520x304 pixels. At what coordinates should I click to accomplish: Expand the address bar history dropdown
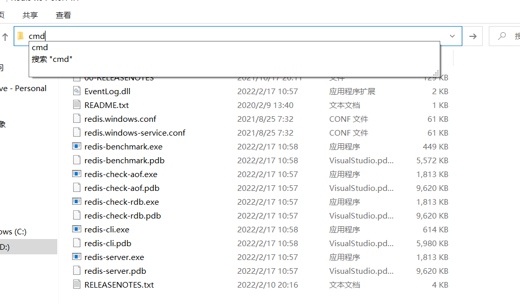452,36
